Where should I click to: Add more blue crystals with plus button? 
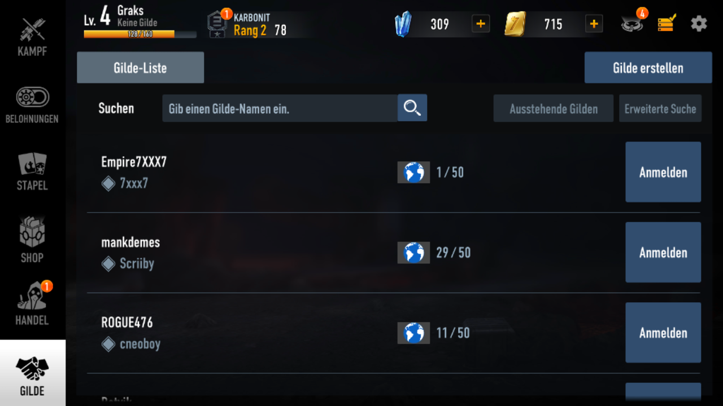[481, 24]
